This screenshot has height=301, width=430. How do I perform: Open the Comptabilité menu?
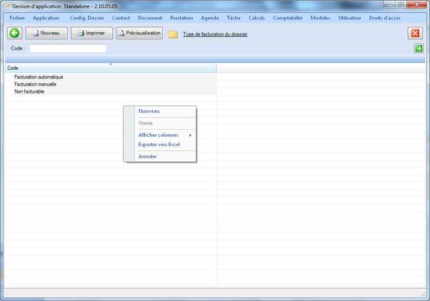click(288, 18)
